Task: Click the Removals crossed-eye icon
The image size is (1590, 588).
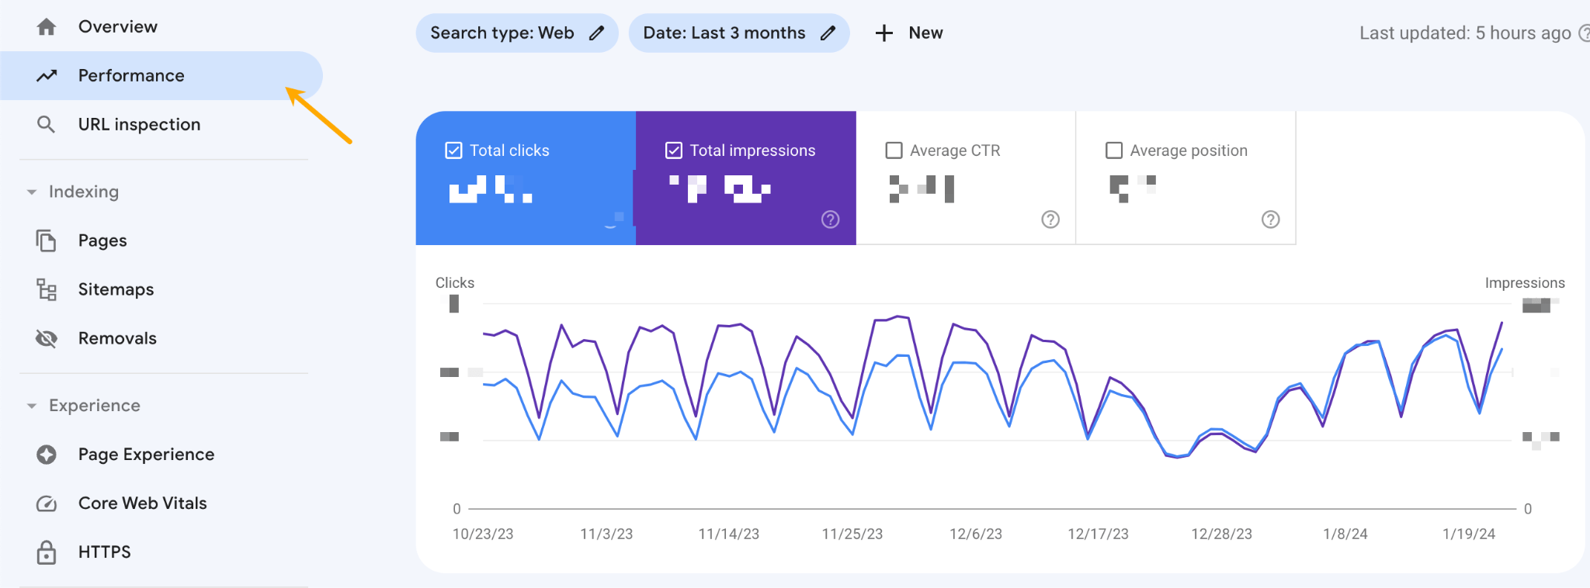Action: (47, 338)
